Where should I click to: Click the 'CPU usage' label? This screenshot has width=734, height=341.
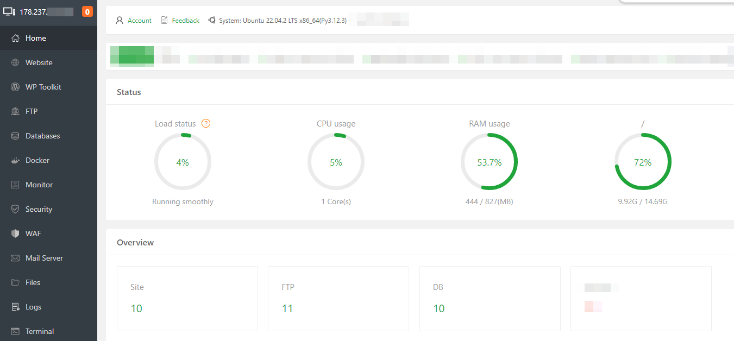click(336, 124)
